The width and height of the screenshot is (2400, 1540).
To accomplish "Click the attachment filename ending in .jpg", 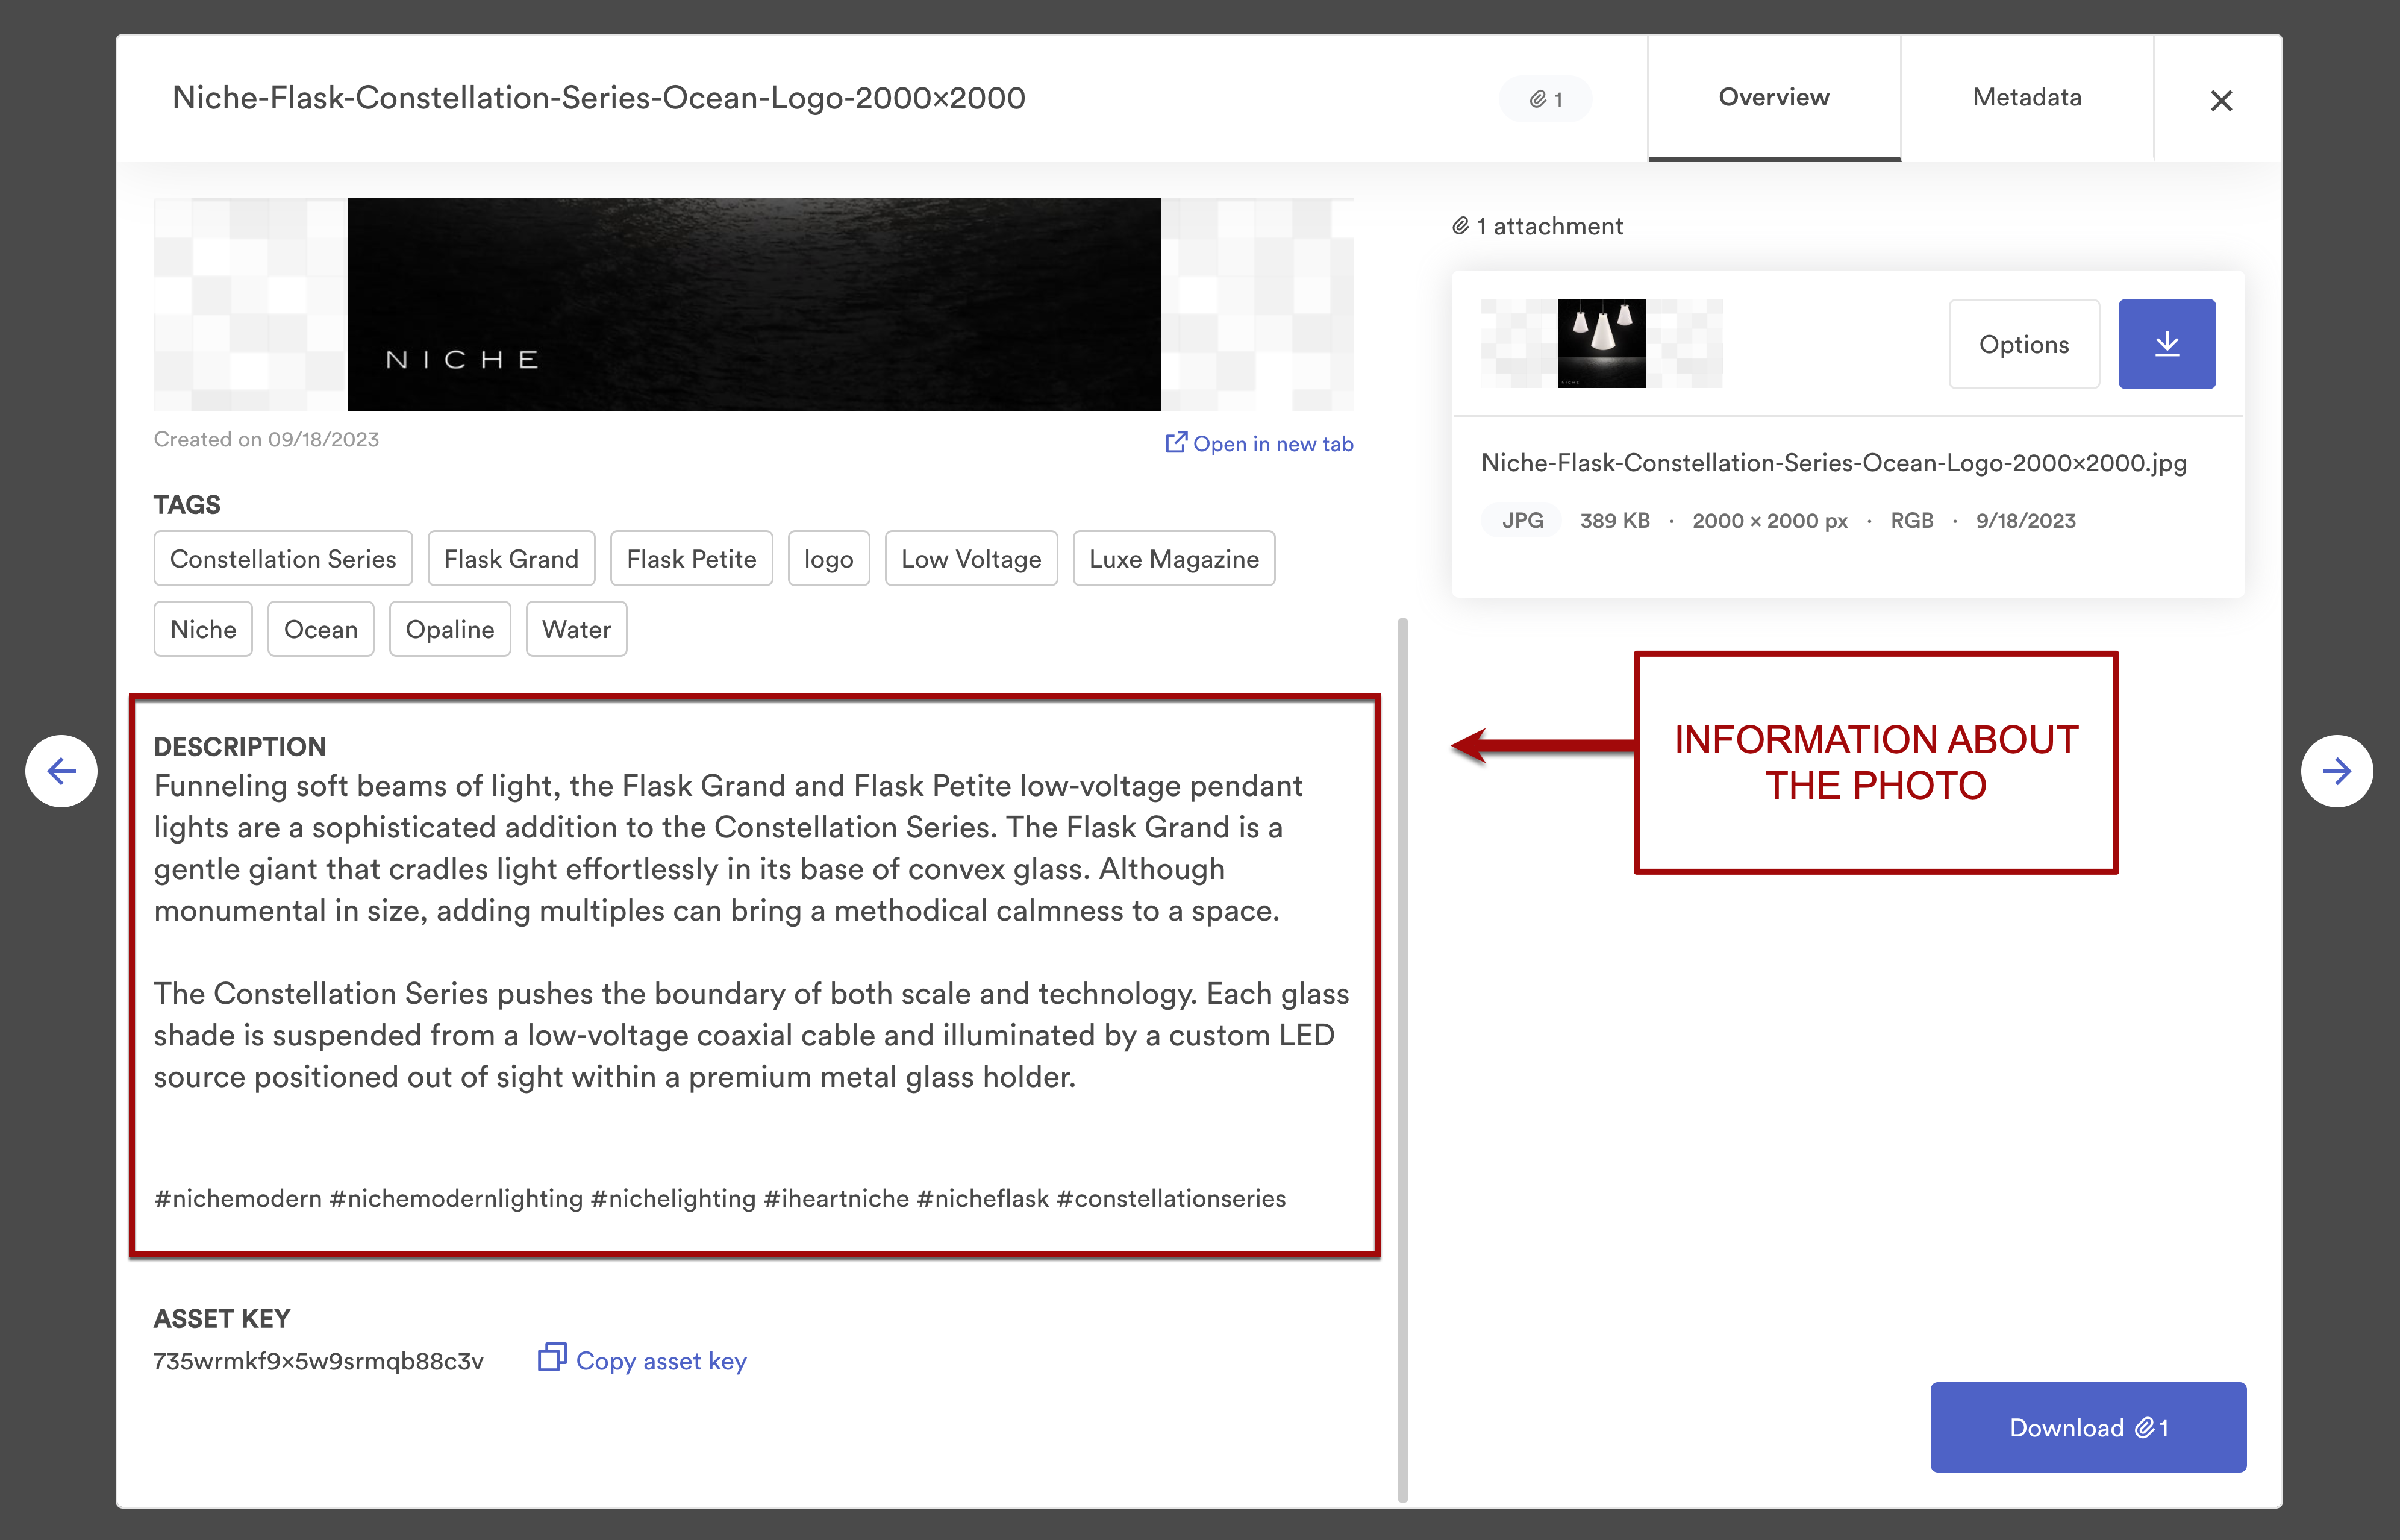I will [x=1833, y=463].
